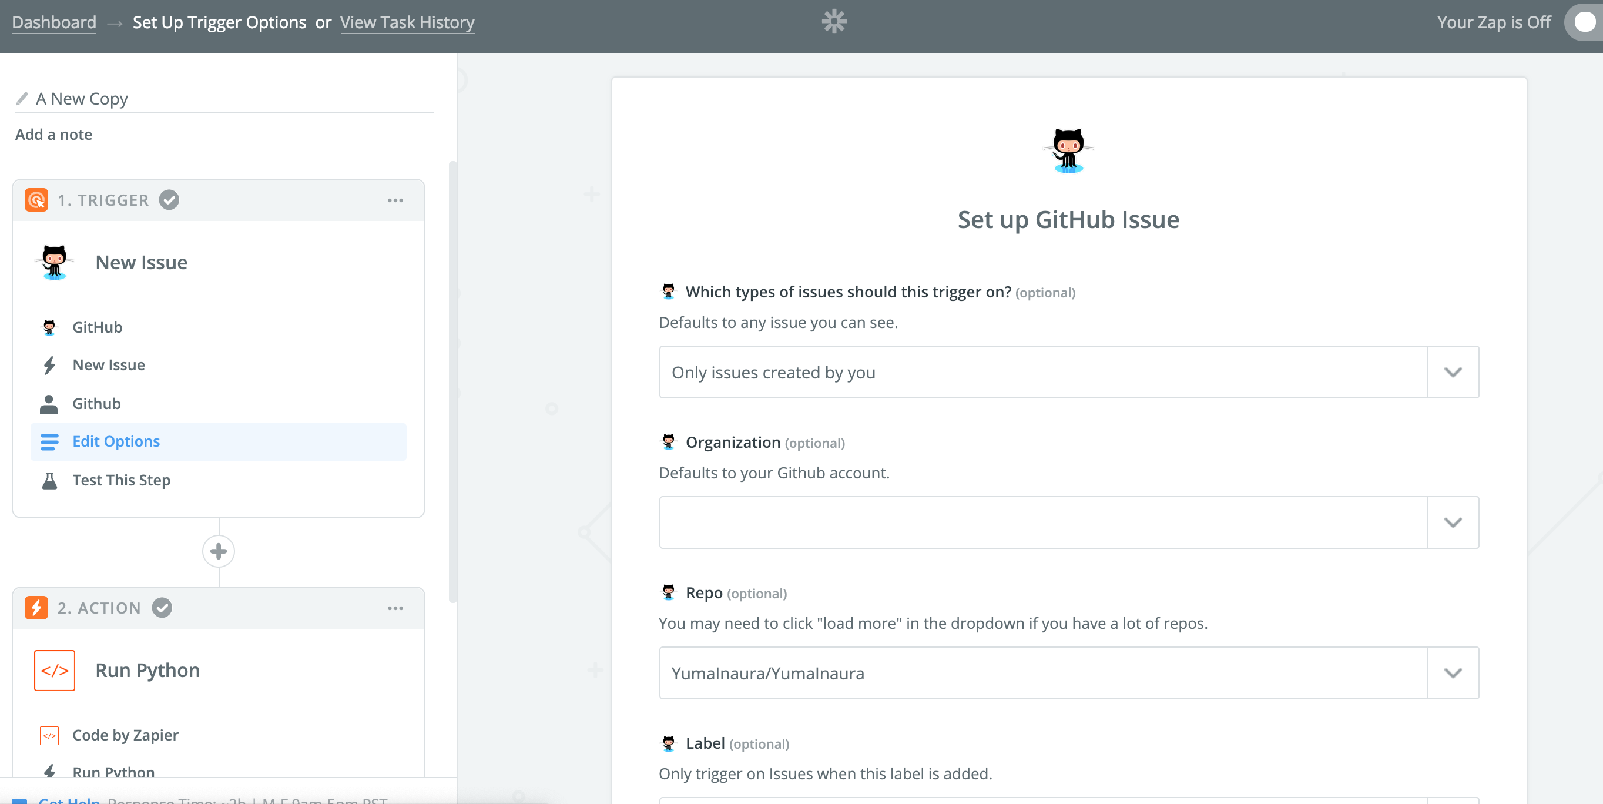Click the Action step completed checkmark
This screenshot has height=804, width=1603.
(x=162, y=608)
